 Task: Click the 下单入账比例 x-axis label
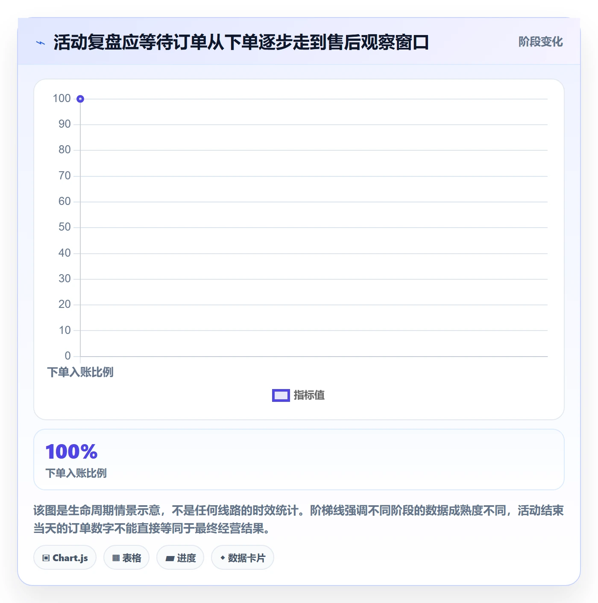click(80, 372)
